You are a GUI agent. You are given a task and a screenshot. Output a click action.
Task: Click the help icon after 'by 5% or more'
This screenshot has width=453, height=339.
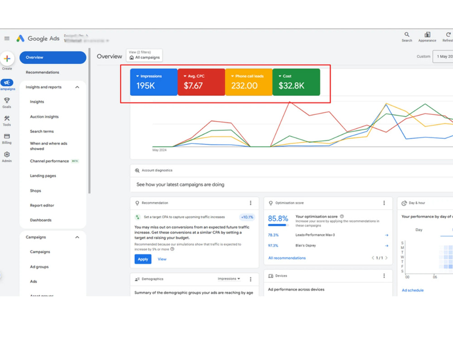click(172, 249)
